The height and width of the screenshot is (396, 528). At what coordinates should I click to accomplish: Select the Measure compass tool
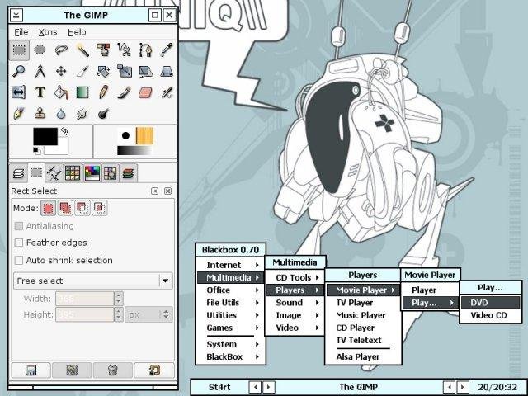pos(40,71)
